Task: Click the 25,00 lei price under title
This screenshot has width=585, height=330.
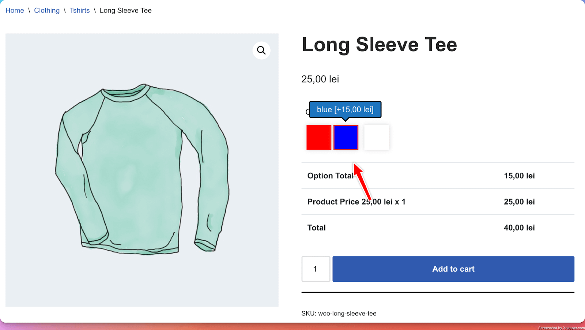Action: coord(320,79)
